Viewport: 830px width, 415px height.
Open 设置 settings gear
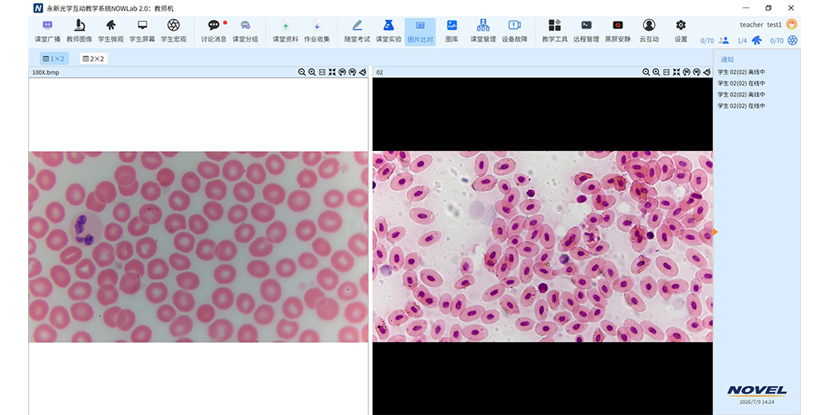pos(681,32)
